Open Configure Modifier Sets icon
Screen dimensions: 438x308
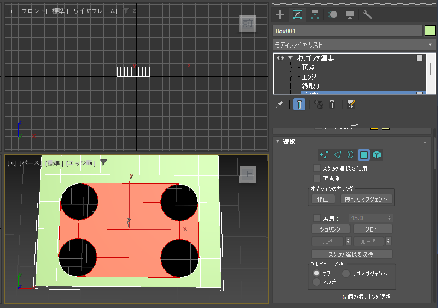click(351, 105)
